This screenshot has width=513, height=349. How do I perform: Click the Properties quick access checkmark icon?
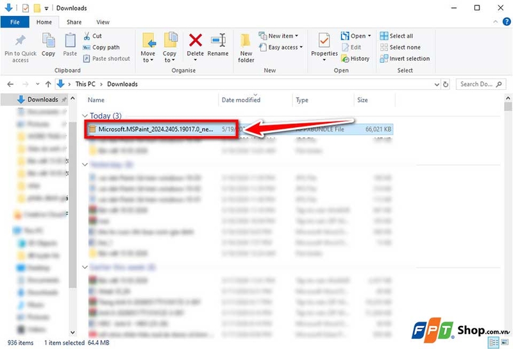click(25, 8)
